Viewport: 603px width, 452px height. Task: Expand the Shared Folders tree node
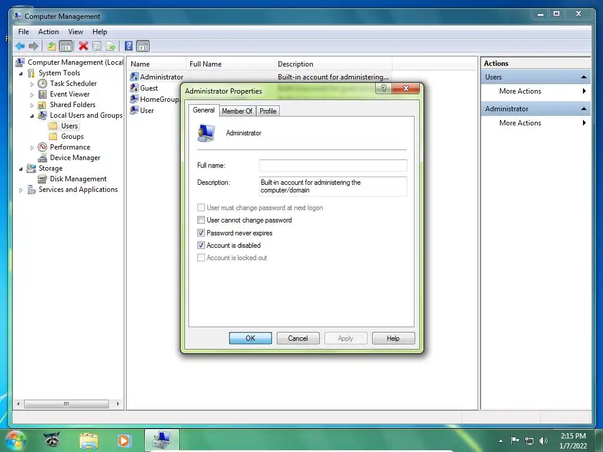[32, 105]
